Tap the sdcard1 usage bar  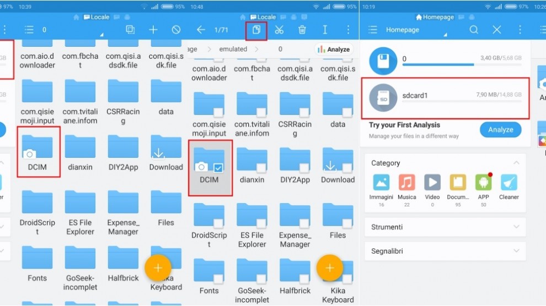462,101
